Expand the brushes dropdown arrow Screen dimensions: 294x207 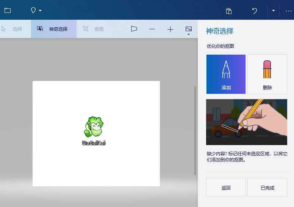pyautogui.click(x=40, y=11)
